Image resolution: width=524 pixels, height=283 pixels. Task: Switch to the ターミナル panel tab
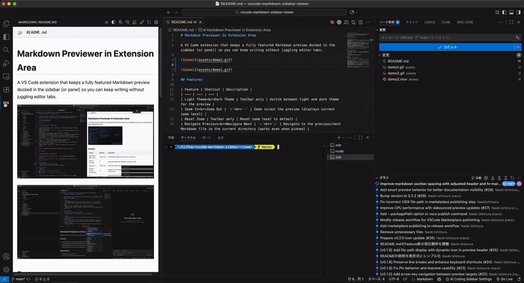pyautogui.click(x=188, y=138)
